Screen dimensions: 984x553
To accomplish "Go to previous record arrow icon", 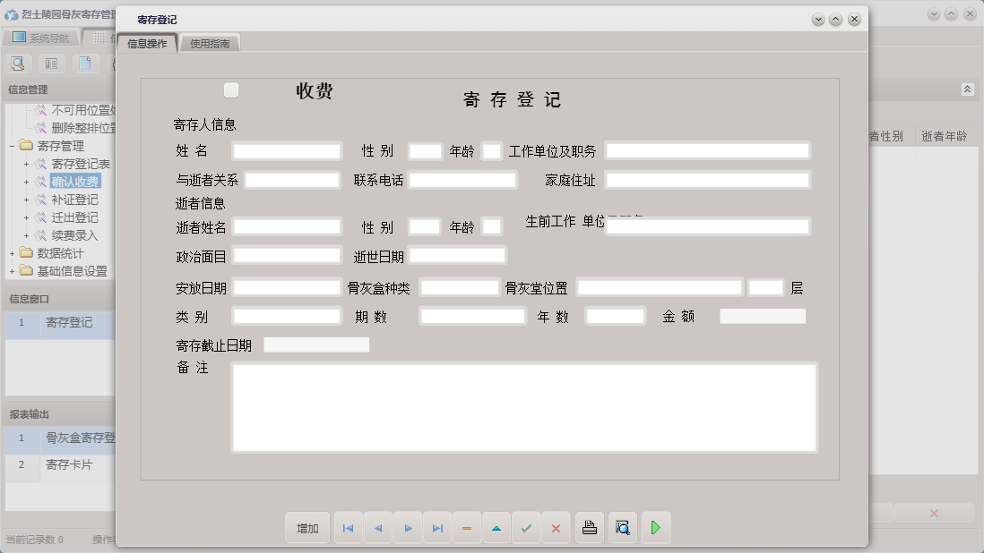I will point(377,528).
